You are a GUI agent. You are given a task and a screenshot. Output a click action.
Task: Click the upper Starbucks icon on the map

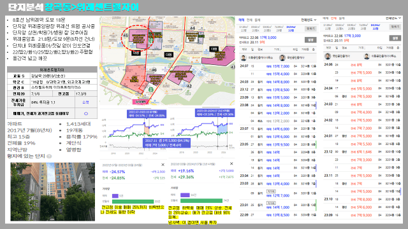(151, 40)
